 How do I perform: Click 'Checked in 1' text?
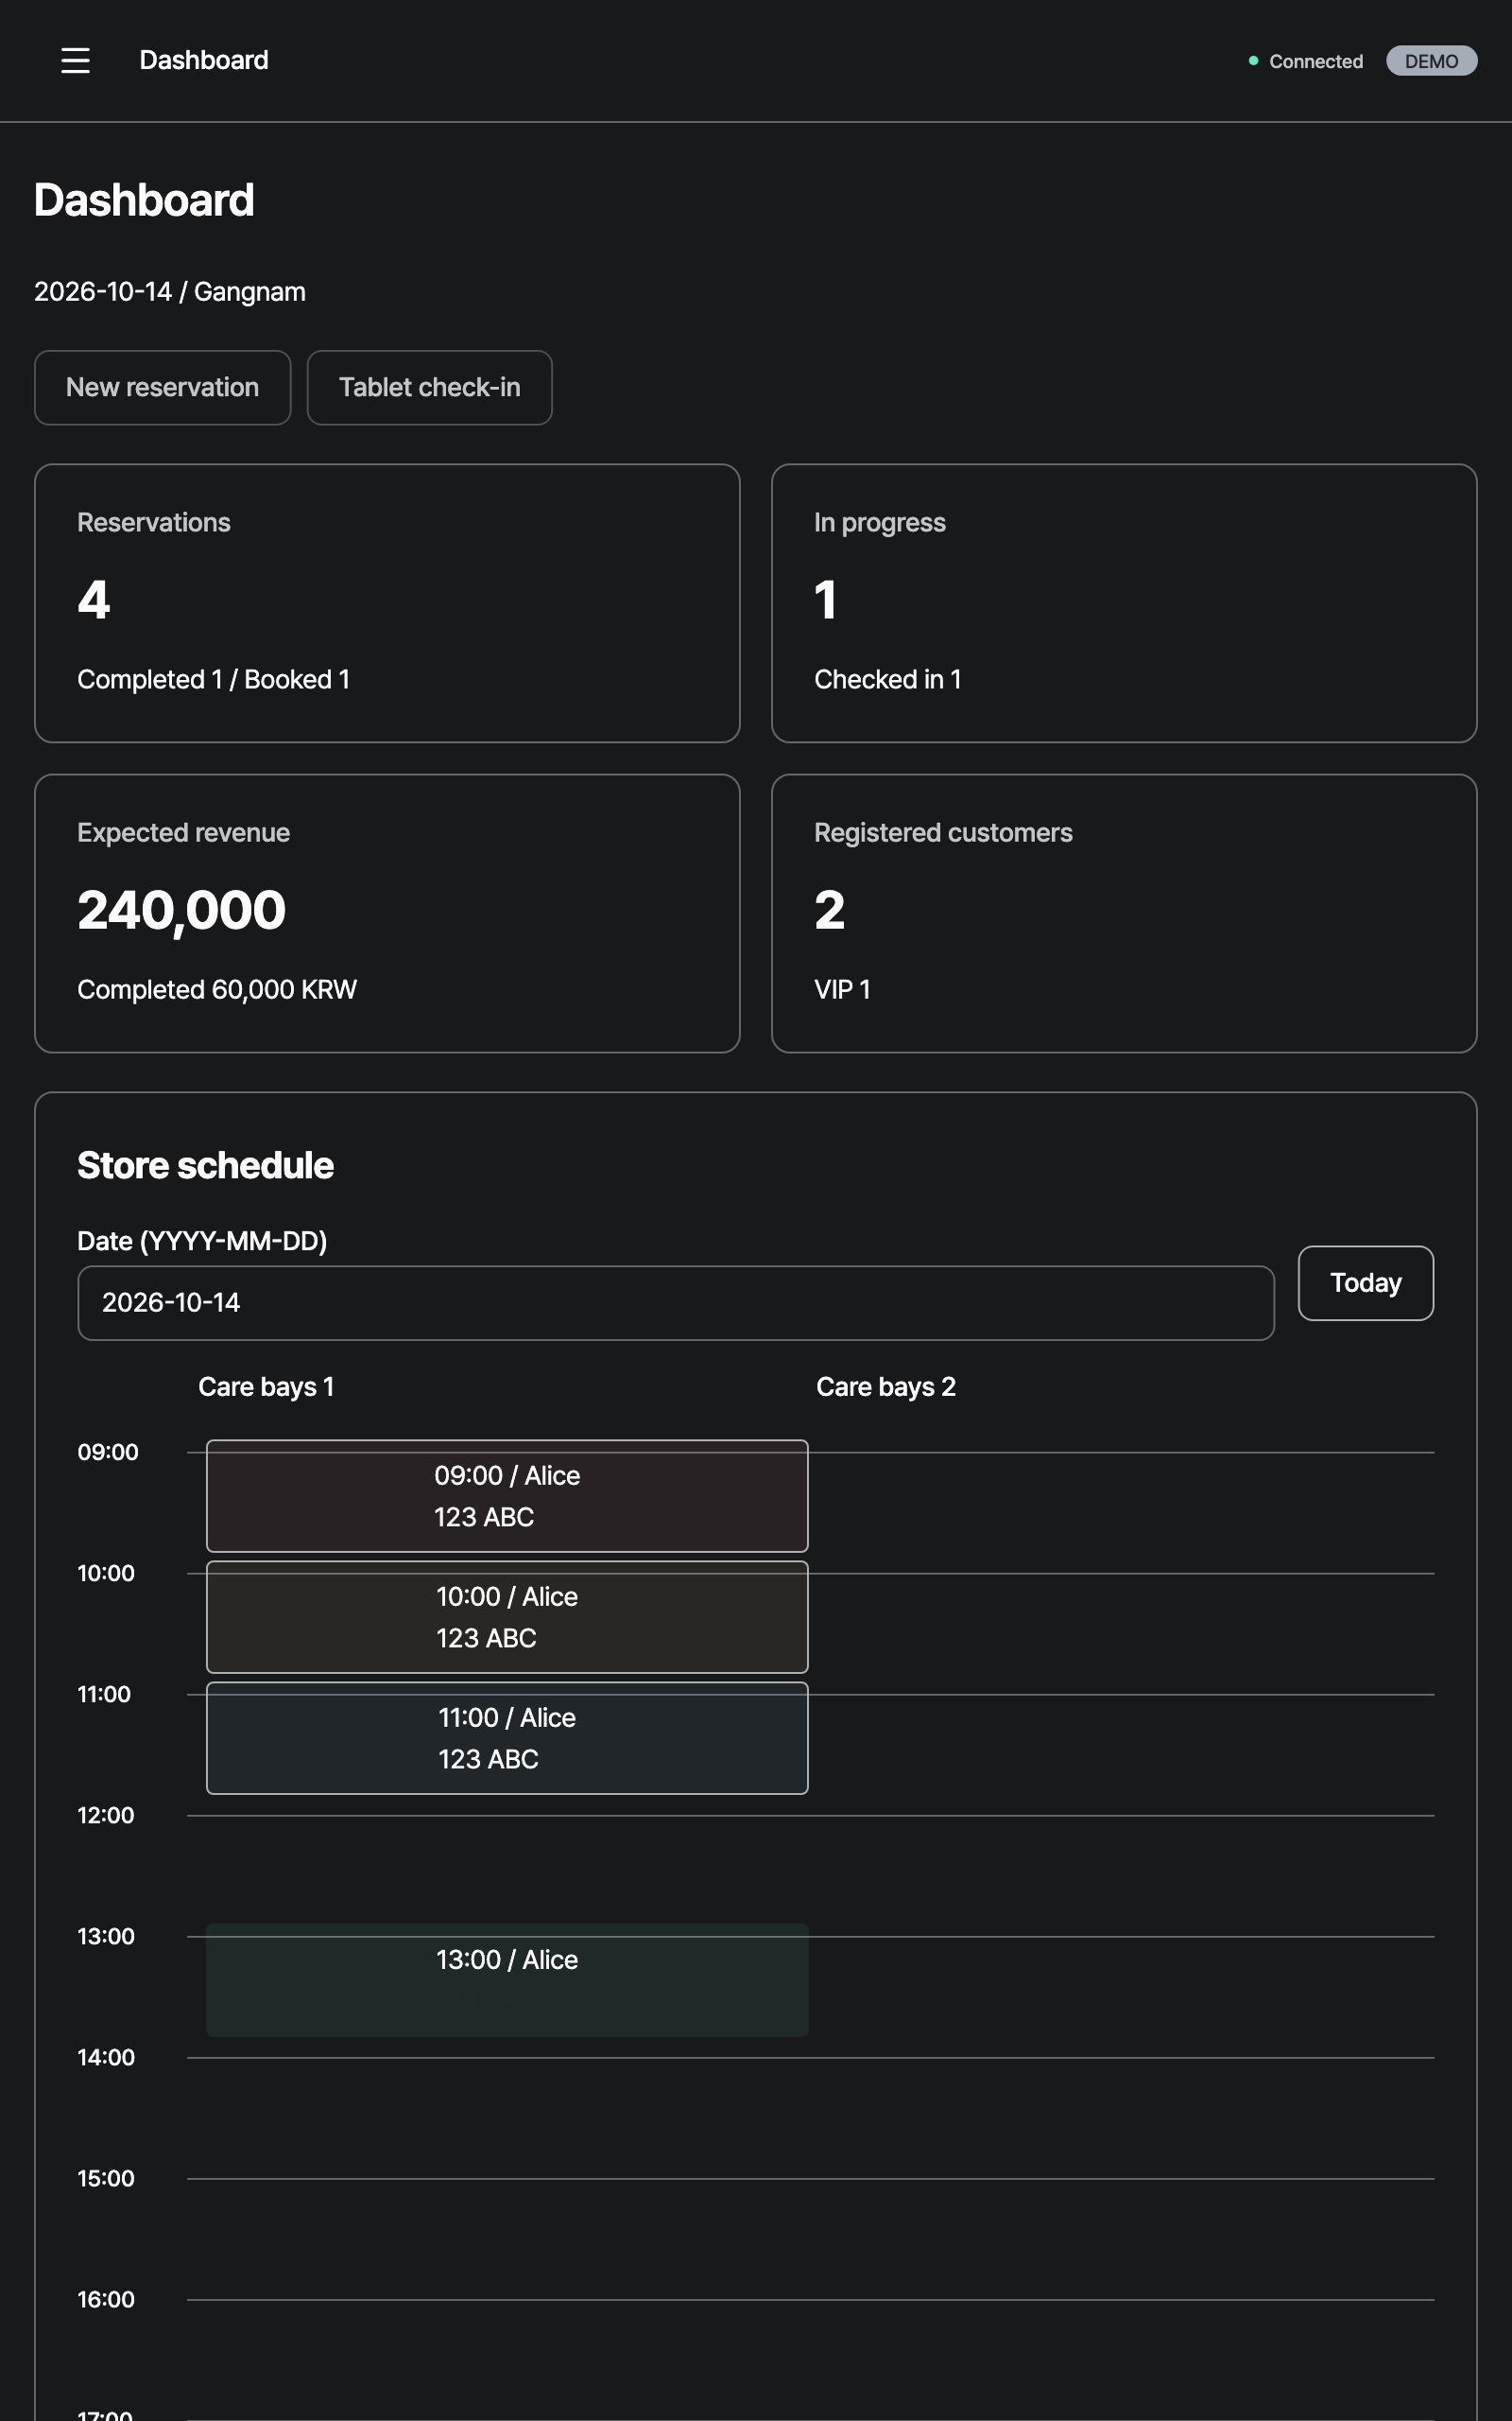click(888, 679)
